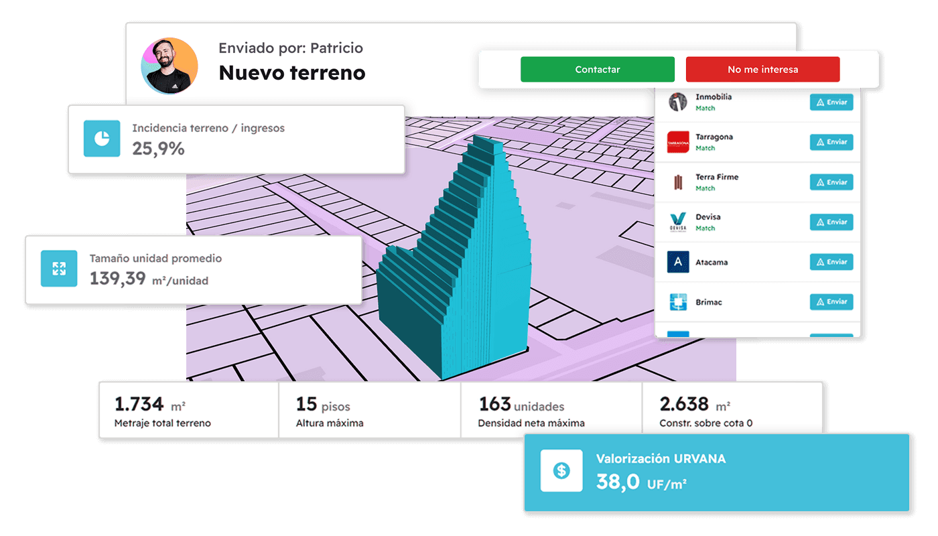Click the Brimac company name
Screen dimensions: 938x536
click(709, 302)
